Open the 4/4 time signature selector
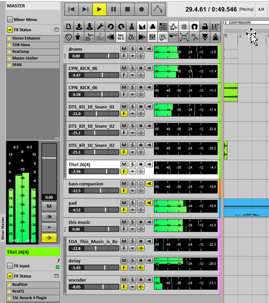This screenshot has width=269, height=303. point(261,9)
